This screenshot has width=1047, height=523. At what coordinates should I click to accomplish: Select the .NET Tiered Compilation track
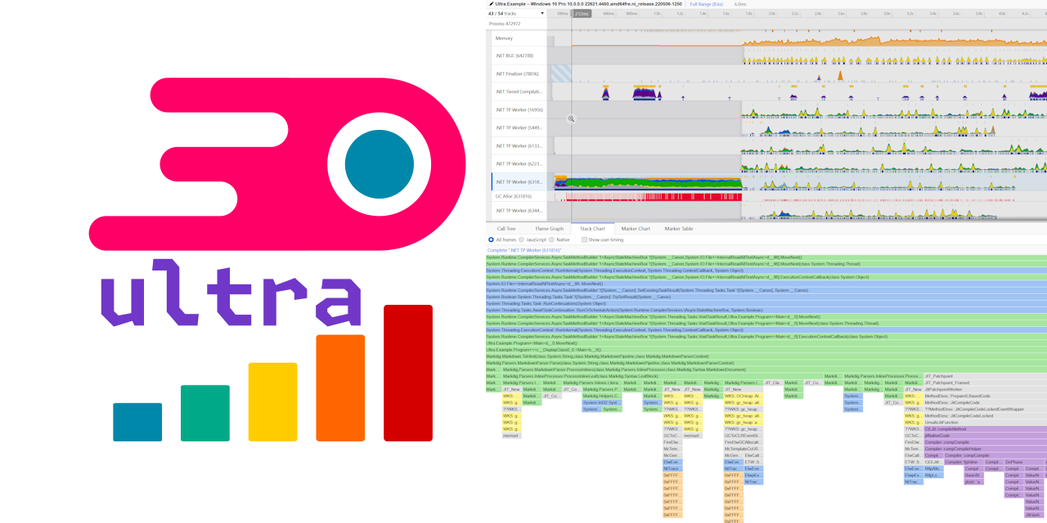coord(519,92)
